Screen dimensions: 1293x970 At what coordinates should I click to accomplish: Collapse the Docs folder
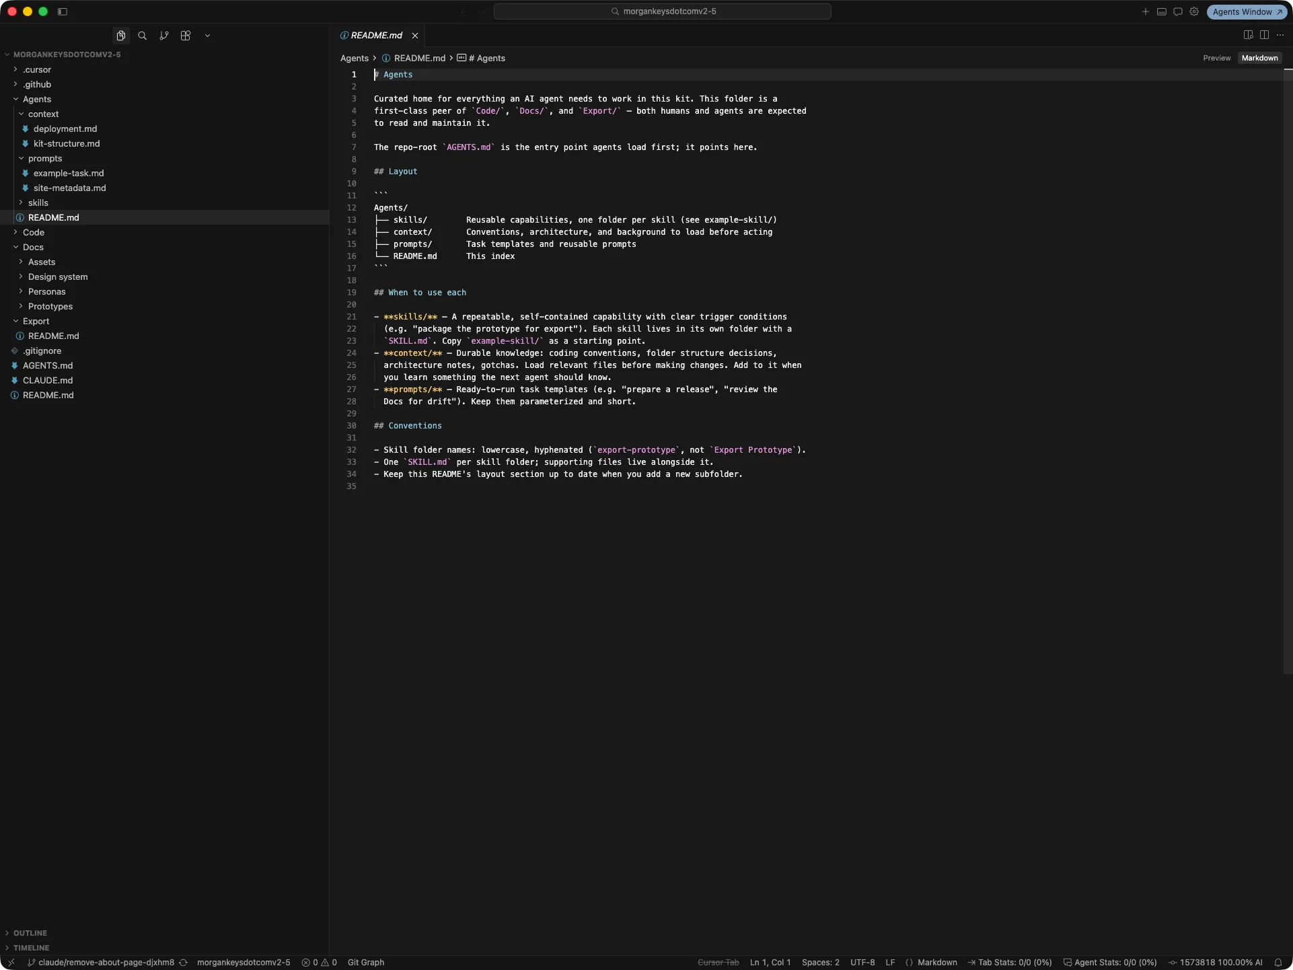point(33,247)
